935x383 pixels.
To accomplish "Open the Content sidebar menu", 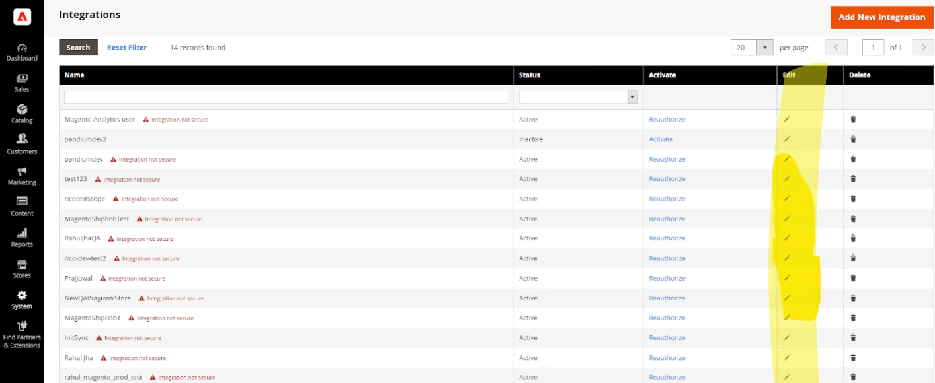I will point(22,207).
